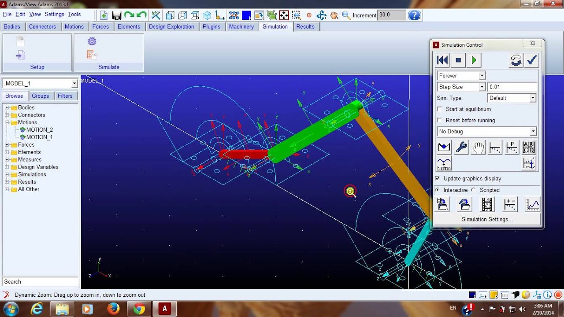This screenshot has height=317, width=564.
Task: Select MOTION_2 in the model tree
Action: (x=39, y=129)
